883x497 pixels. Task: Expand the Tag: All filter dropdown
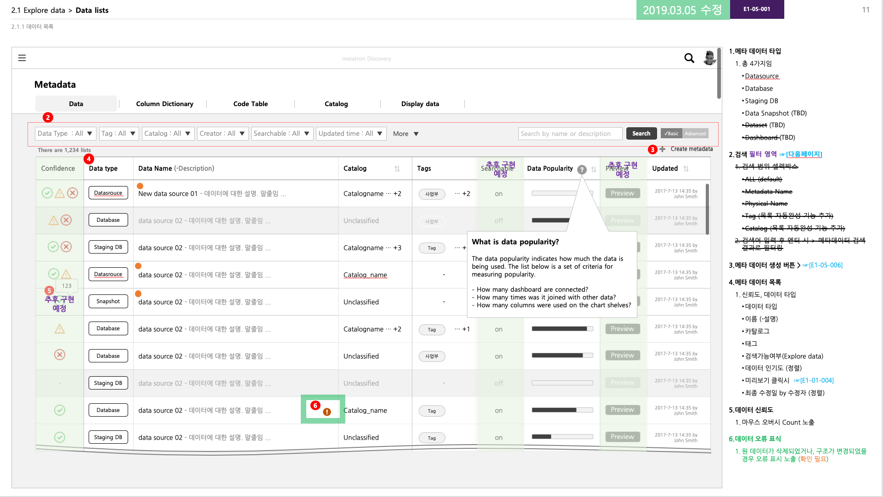click(119, 133)
